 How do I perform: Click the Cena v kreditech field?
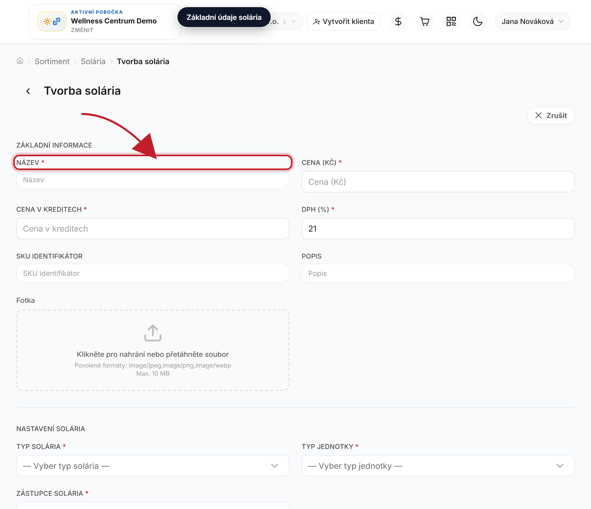153,229
